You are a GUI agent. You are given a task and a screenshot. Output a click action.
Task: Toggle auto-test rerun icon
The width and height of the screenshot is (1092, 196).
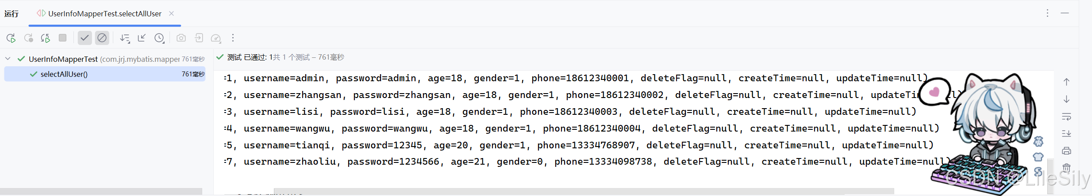(x=45, y=38)
